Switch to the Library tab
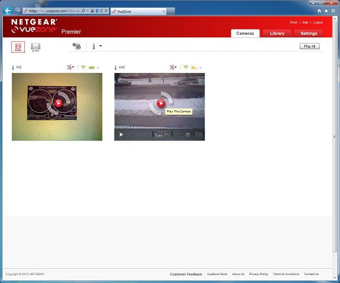The width and height of the screenshot is (340, 283). coord(277,33)
